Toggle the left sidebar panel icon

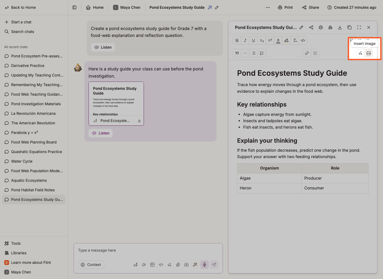pyautogui.click(x=74, y=7)
